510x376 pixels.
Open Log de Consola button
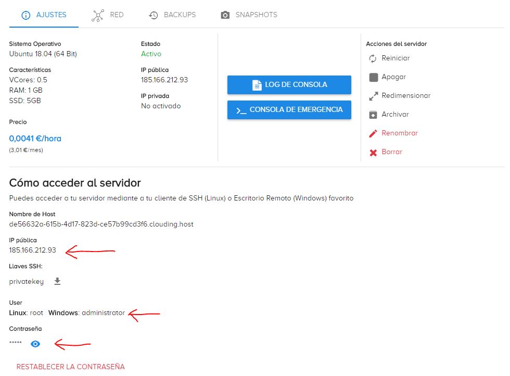[x=289, y=85]
